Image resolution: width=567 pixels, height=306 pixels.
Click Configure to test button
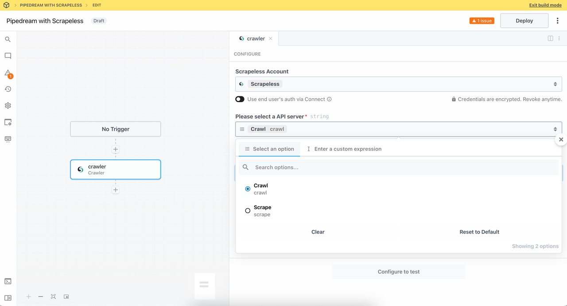tap(399, 272)
